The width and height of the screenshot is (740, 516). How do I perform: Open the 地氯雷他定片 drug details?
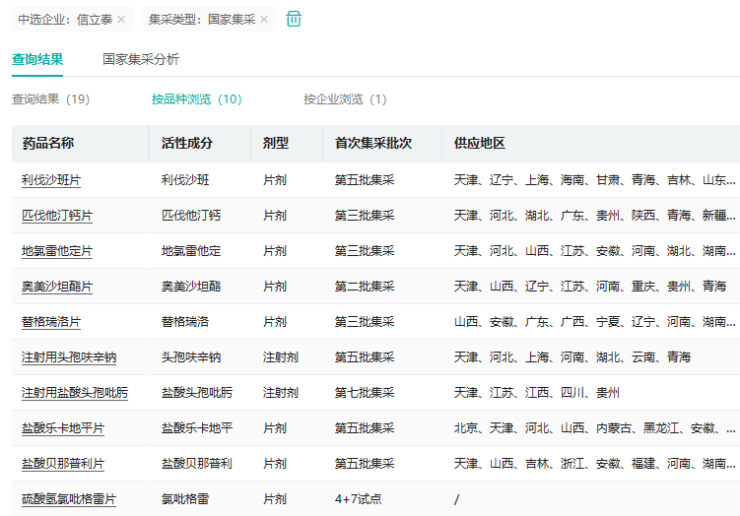point(57,251)
